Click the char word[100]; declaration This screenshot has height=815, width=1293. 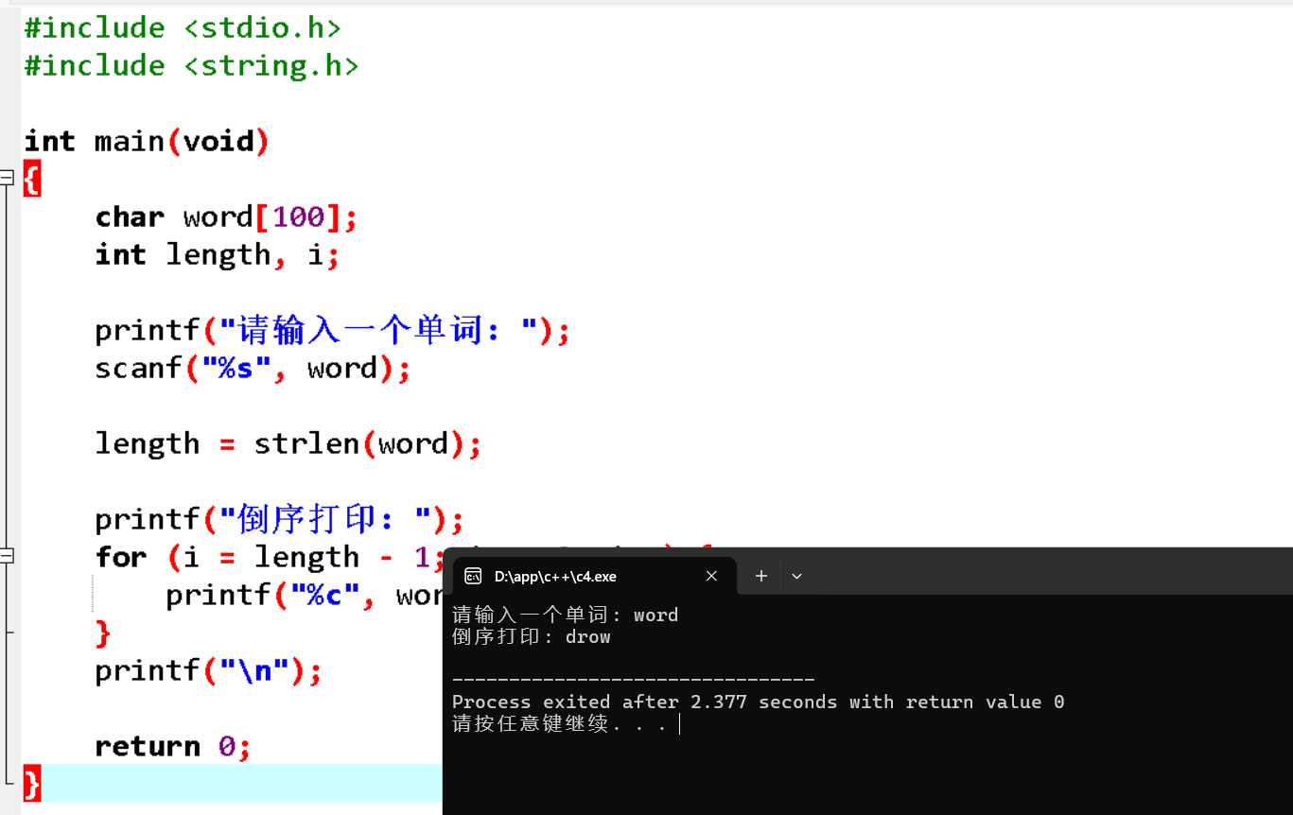[226, 217]
